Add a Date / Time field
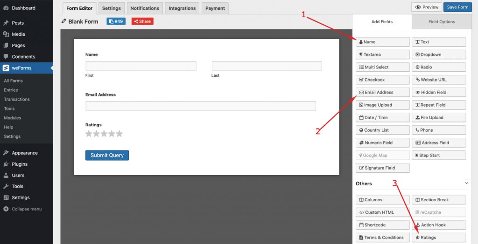Image resolution: width=478 pixels, height=244 pixels. [383, 117]
